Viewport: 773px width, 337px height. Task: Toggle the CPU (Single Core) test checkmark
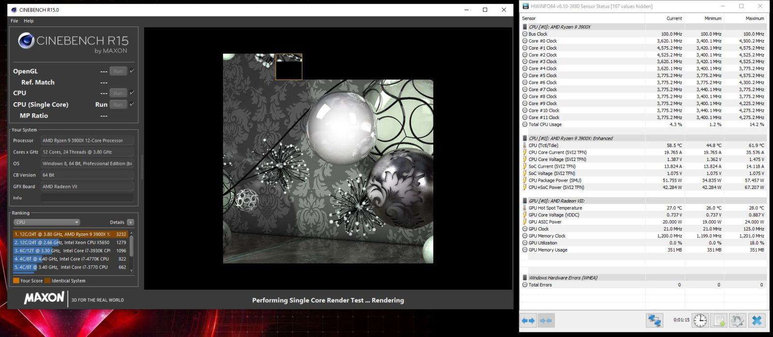pos(132,104)
